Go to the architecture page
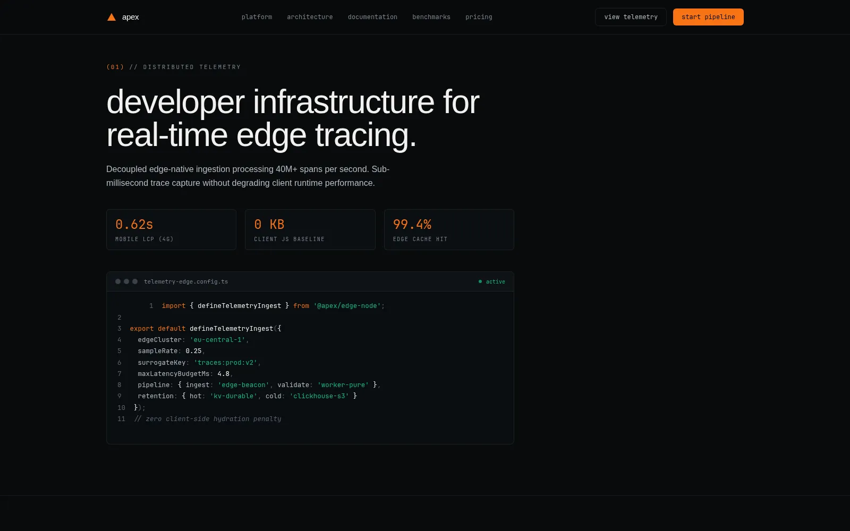The image size is (850, 531). click(x=310, y=17)
